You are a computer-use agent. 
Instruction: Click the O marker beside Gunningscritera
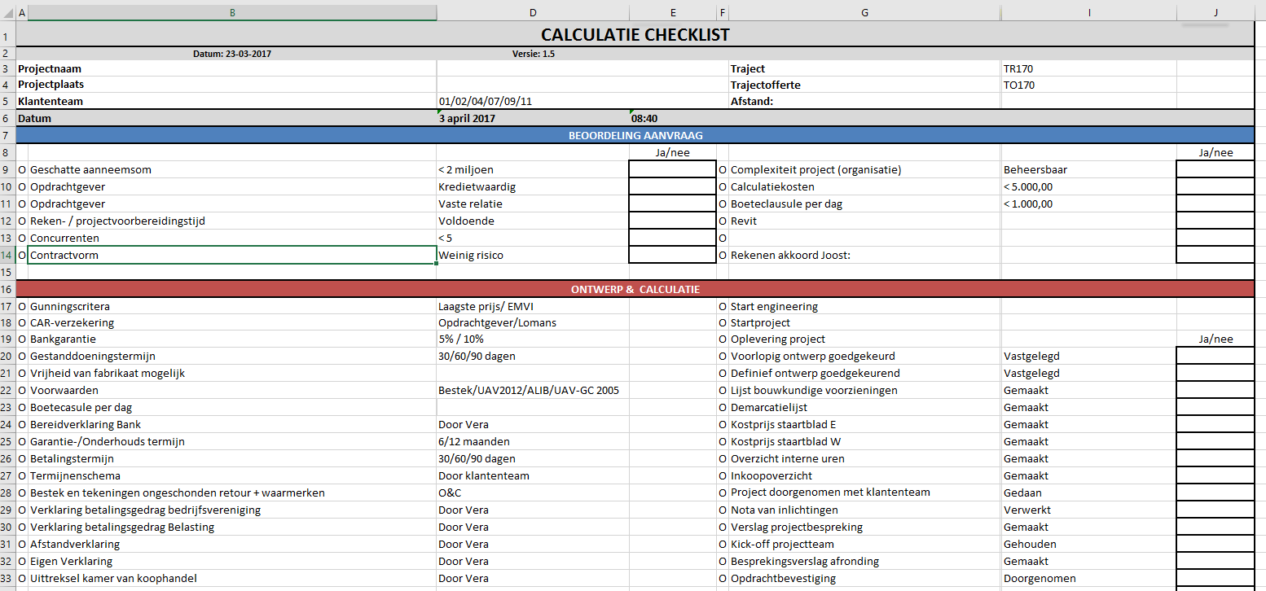pos(22,306)
